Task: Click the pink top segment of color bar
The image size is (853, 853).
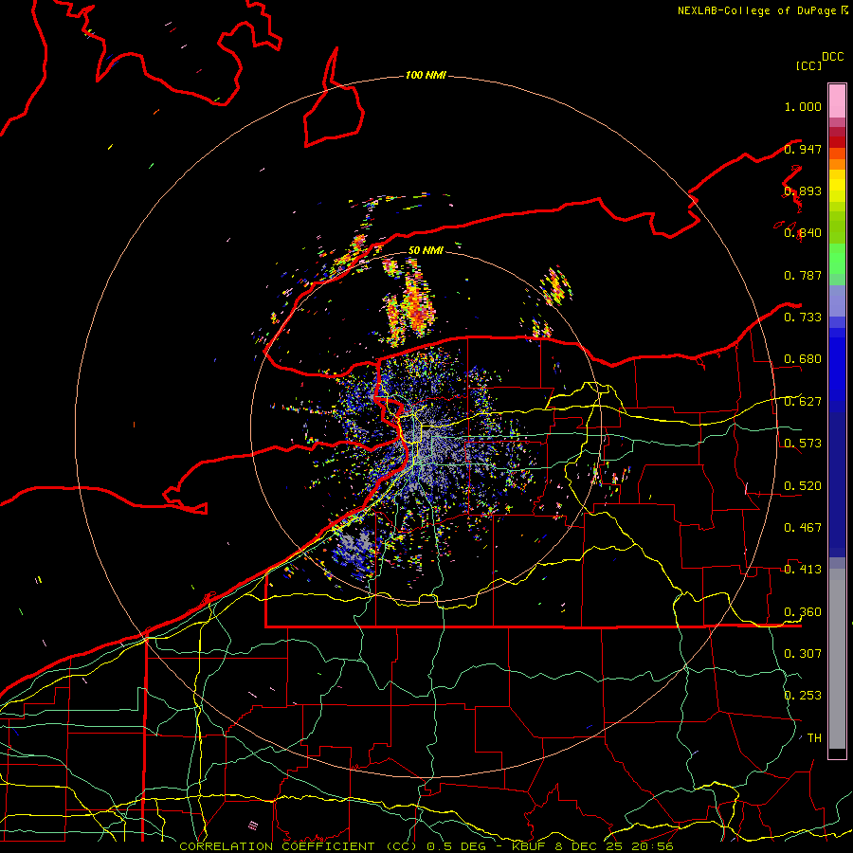Action: coord(837,101)
